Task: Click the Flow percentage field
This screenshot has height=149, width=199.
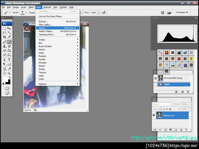Action: coord(94,13)
